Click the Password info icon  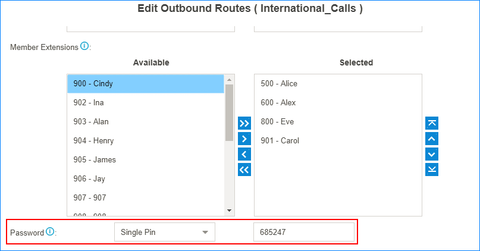pyautogui.click(x=50, y=232)
